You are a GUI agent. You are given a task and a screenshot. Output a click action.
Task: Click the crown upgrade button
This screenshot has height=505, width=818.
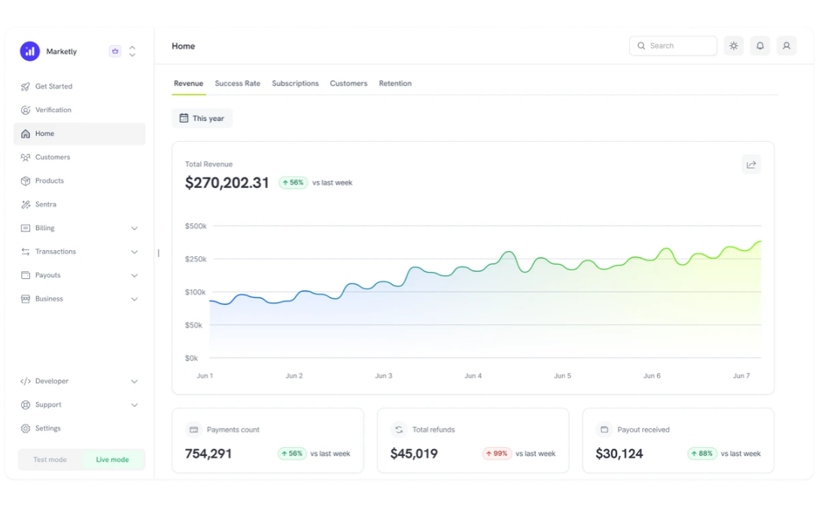(114, 50)
